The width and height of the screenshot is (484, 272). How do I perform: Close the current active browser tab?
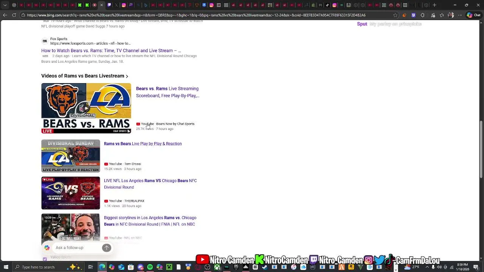click(x=101, y=5)
